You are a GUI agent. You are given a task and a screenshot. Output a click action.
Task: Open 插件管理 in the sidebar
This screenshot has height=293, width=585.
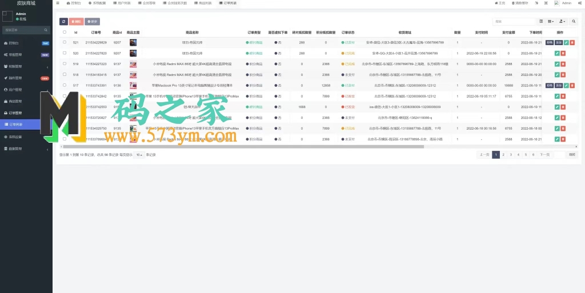coord(25,78)
